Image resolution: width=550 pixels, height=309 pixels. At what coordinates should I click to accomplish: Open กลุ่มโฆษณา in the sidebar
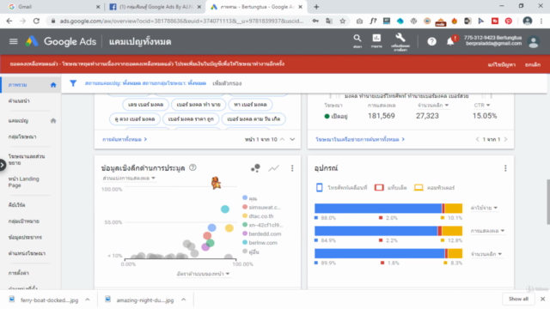(22, 137)
